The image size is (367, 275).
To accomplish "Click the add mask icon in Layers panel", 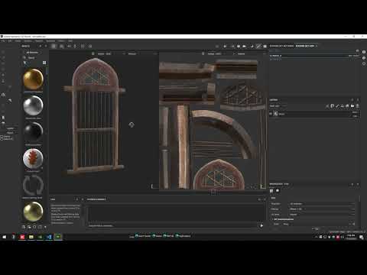I will [333, 106].
